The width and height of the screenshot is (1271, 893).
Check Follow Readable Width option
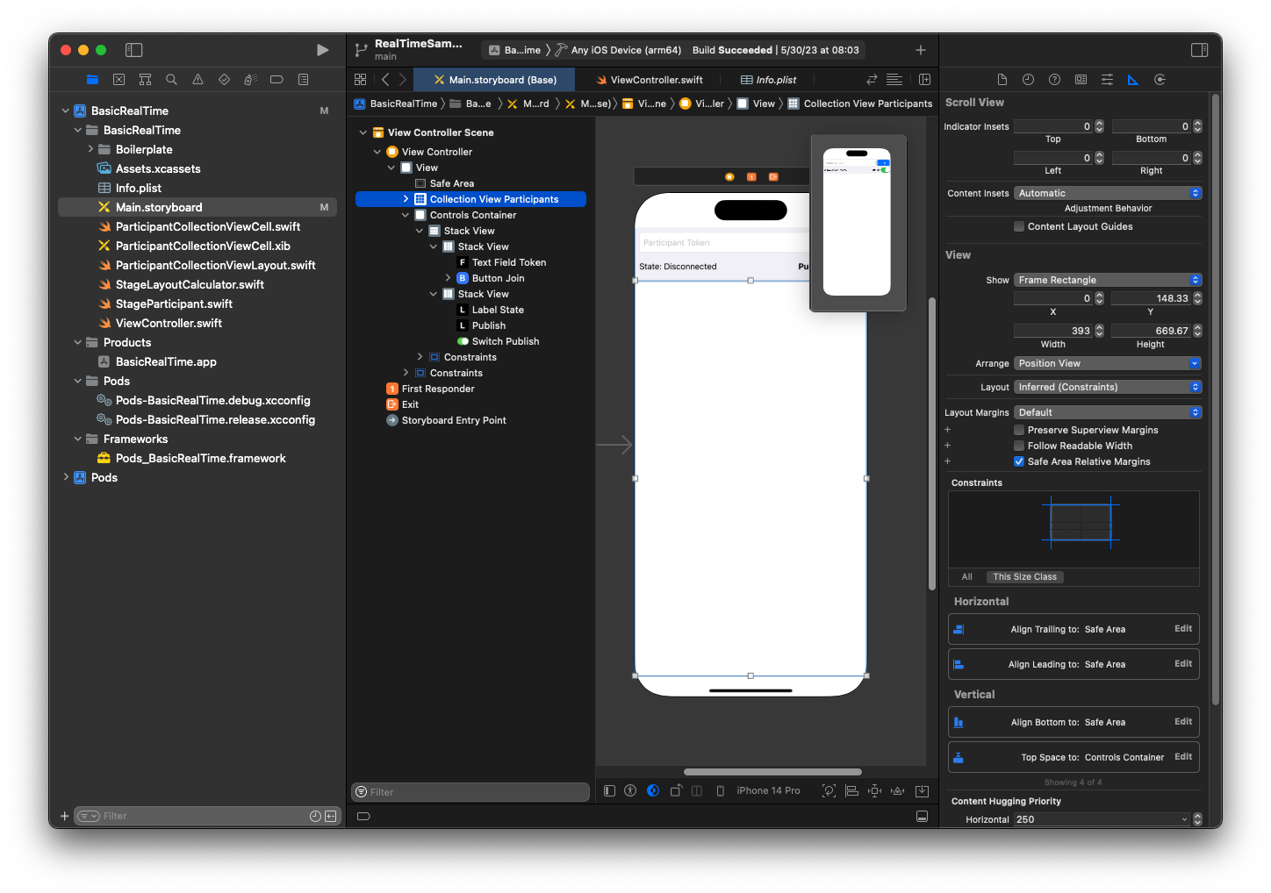pos(1018,446)
